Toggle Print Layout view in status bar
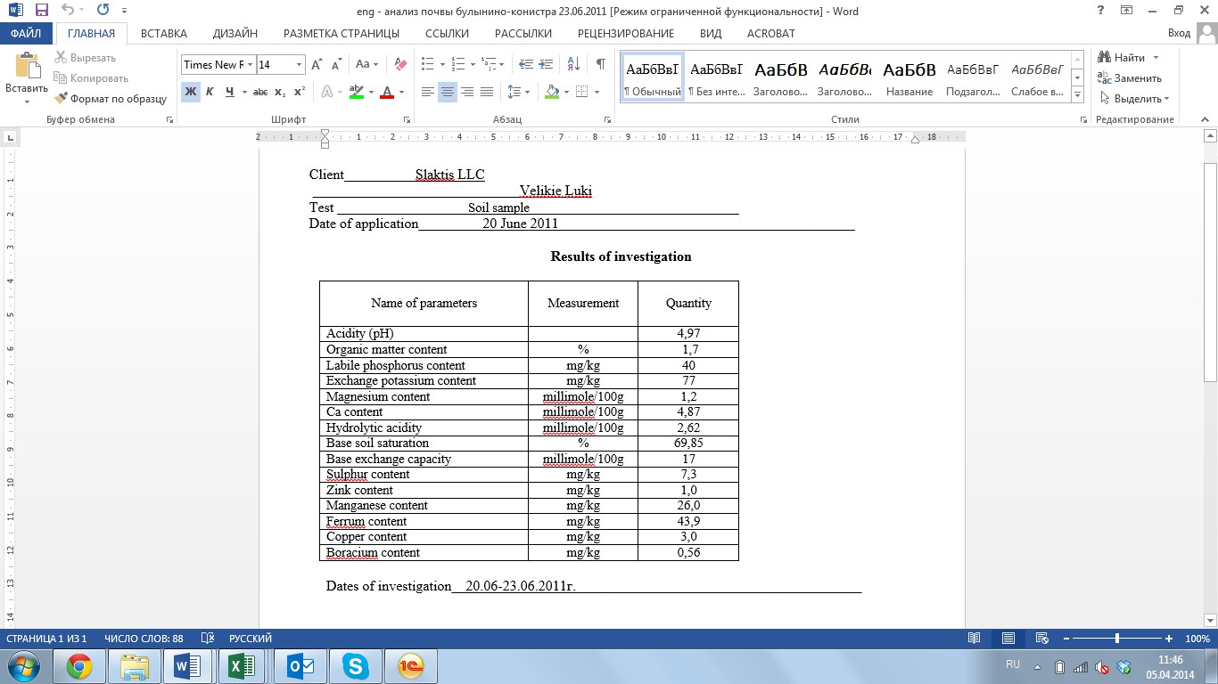Screen dimensions: 1218x684 [x=1008, y=639]
